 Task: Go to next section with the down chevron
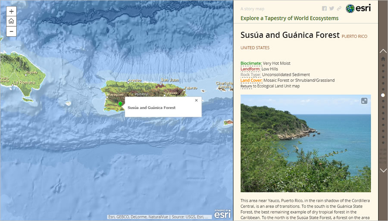coord(383,170)
